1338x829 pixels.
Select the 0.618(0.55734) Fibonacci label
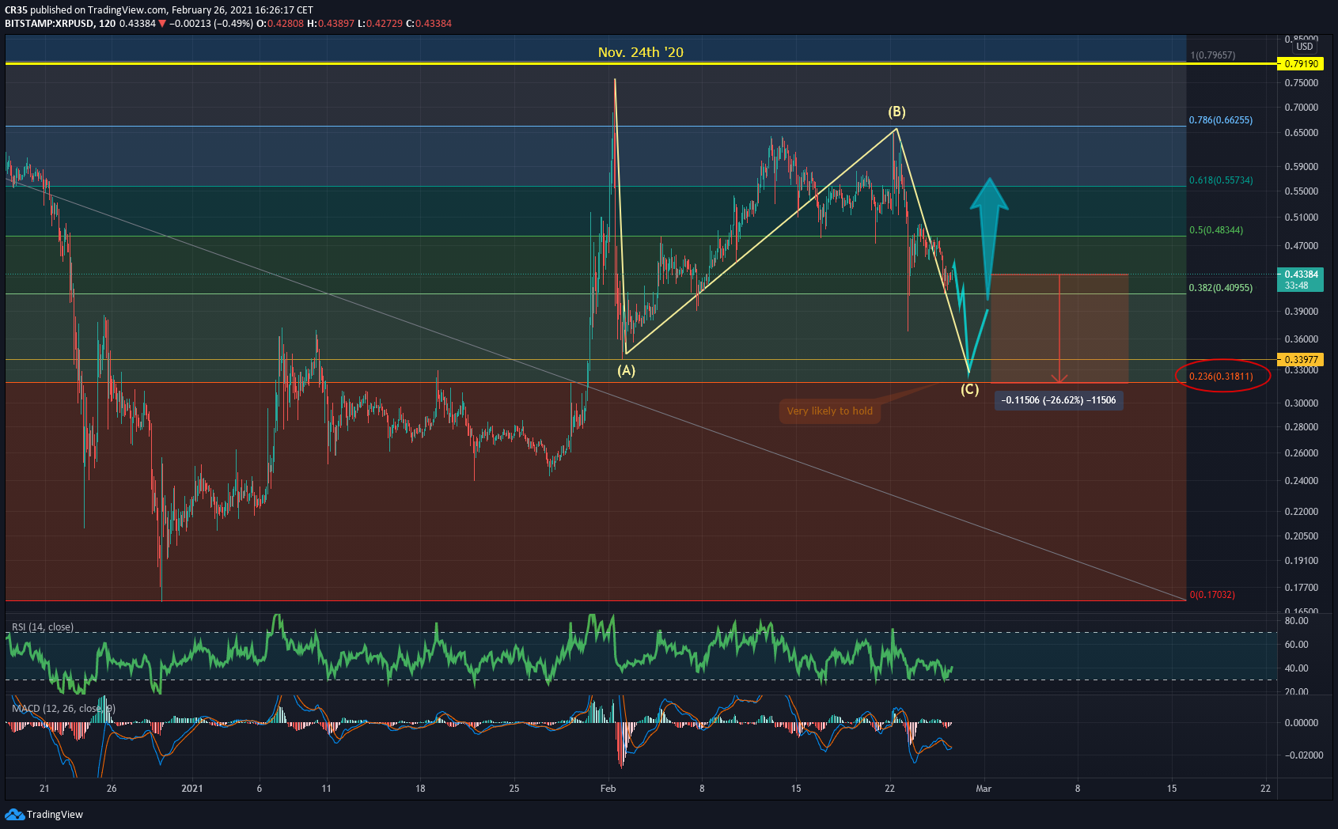coord(1221,180)
